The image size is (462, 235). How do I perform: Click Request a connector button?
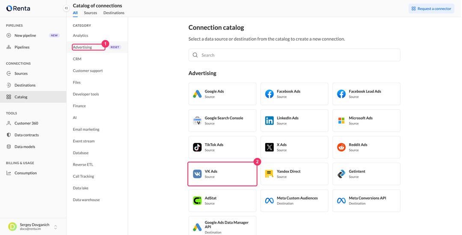pos(431,9)
